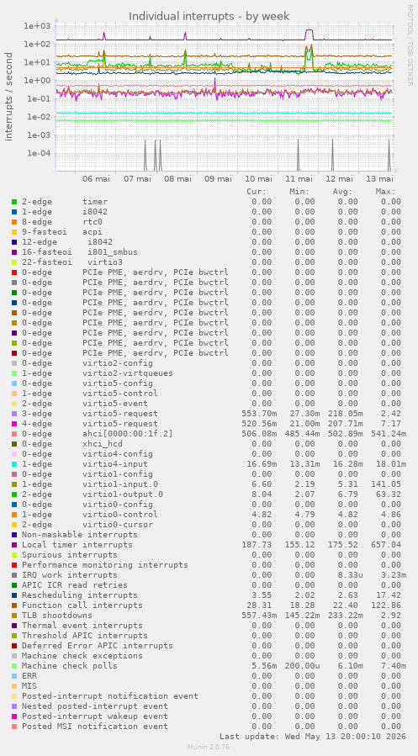Click the 11 mai date label
Screen dimensions: 418x756
click(x=302, y=179)
